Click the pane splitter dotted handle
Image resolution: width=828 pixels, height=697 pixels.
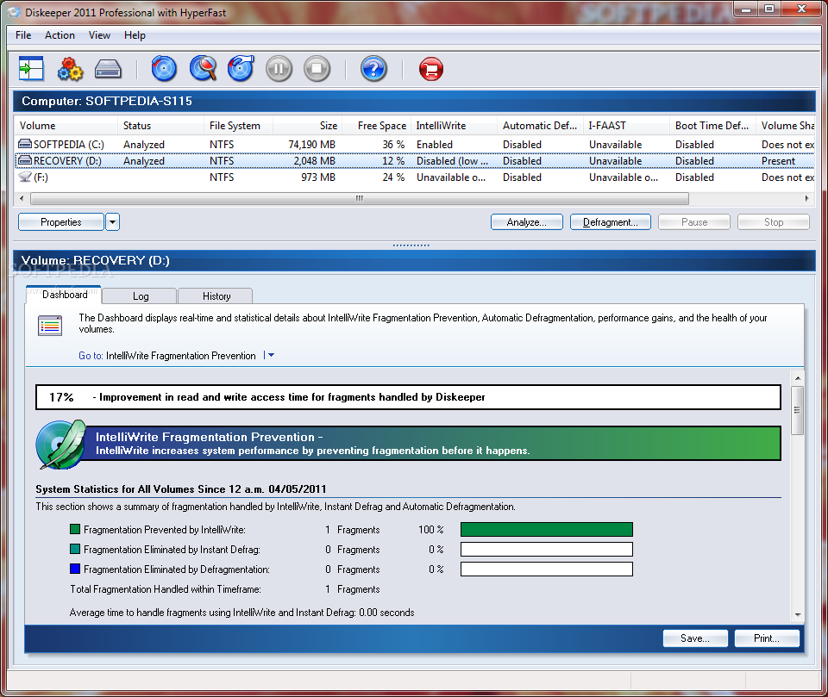click(411, 245)
